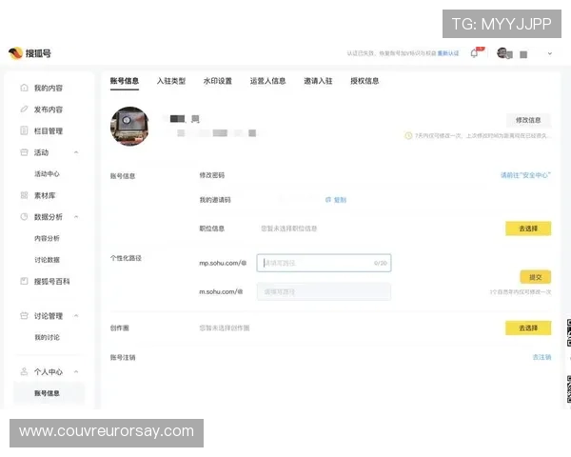Image resolution: width=571 pixels, height=457 pixels.
Task: Click the 讨论管理 icon
Action: point(24,316)
